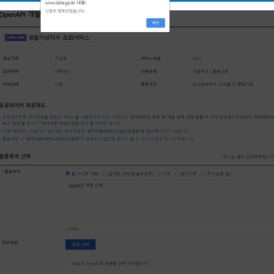Click the '위치정보의 보호 및 이용 등에 관한 법률' text
The height and width of the screenshot is (274, 274).
(167, 117)
